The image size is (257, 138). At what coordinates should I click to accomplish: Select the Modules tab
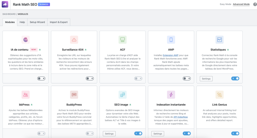[x=10, y=22]
